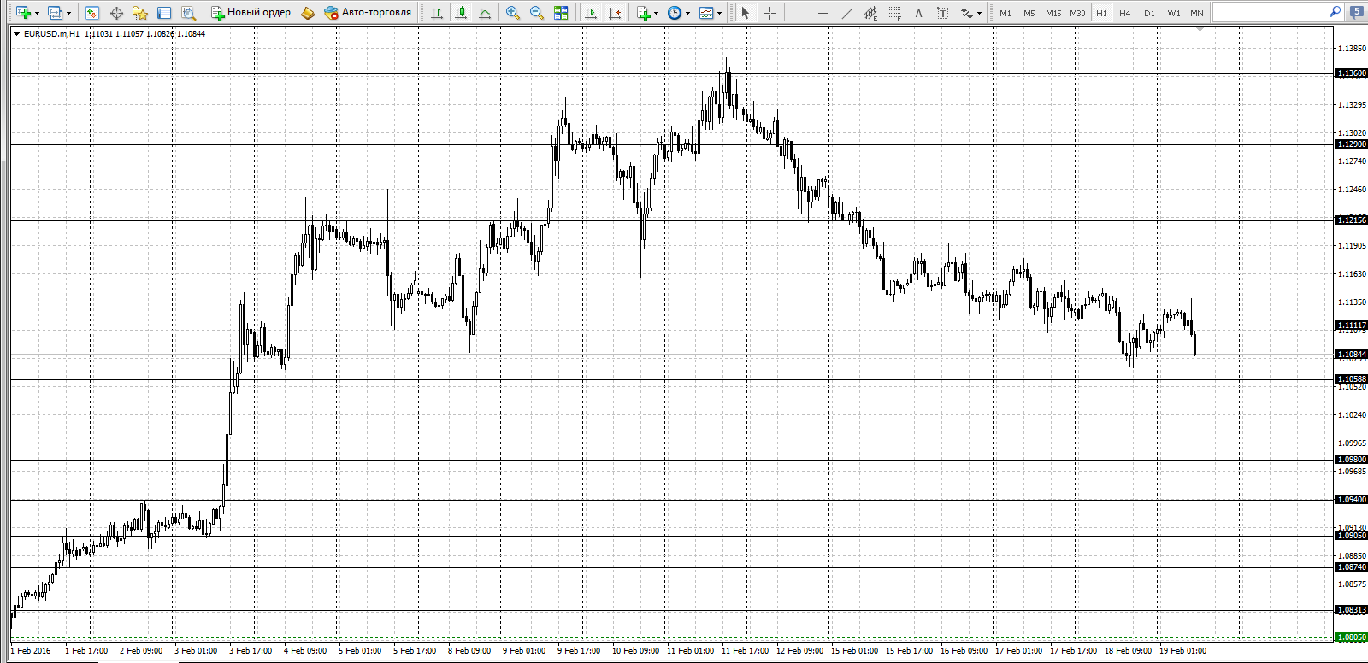
Task: Click the 1.12900 price level label
Action: click(1352, 144)
